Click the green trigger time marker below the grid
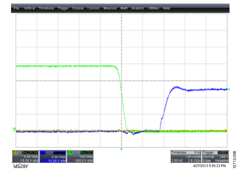This screenshot has width=238, height=171. [121, 149]
